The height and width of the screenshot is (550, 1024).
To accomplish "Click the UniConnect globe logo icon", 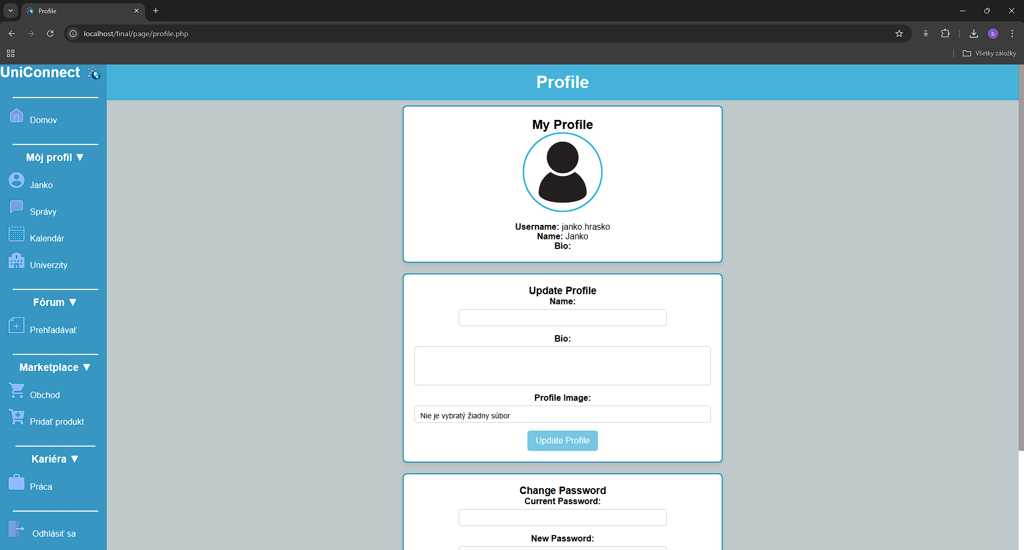I will point(94,73).
